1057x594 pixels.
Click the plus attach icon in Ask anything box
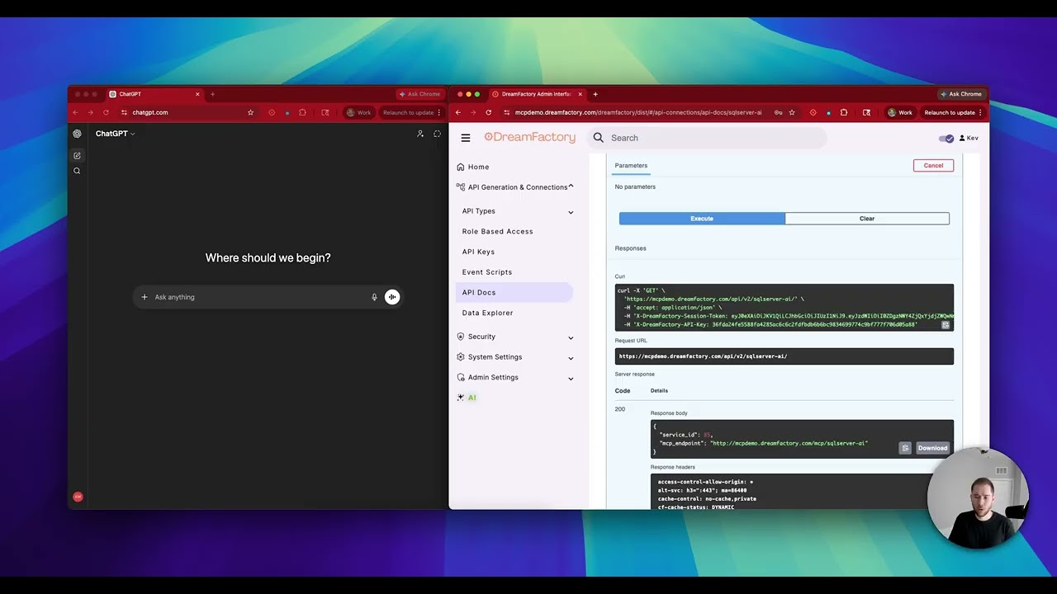(x=145, y=297)
